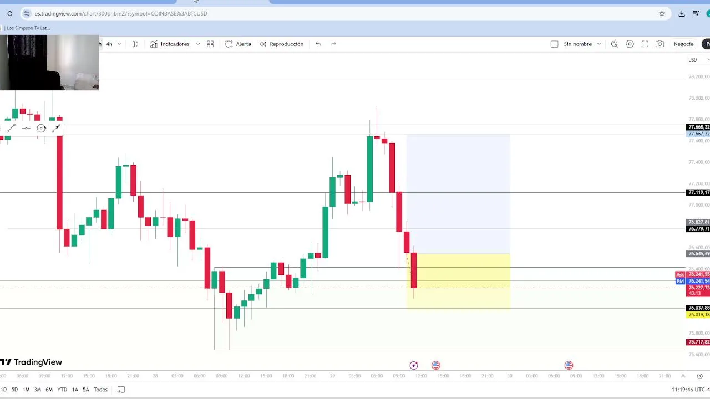Image resolution: width=710 pixels, height=399 pixels.
Task: Select the arrow tool in floating toolbar
Action: [x=56, y=129]
